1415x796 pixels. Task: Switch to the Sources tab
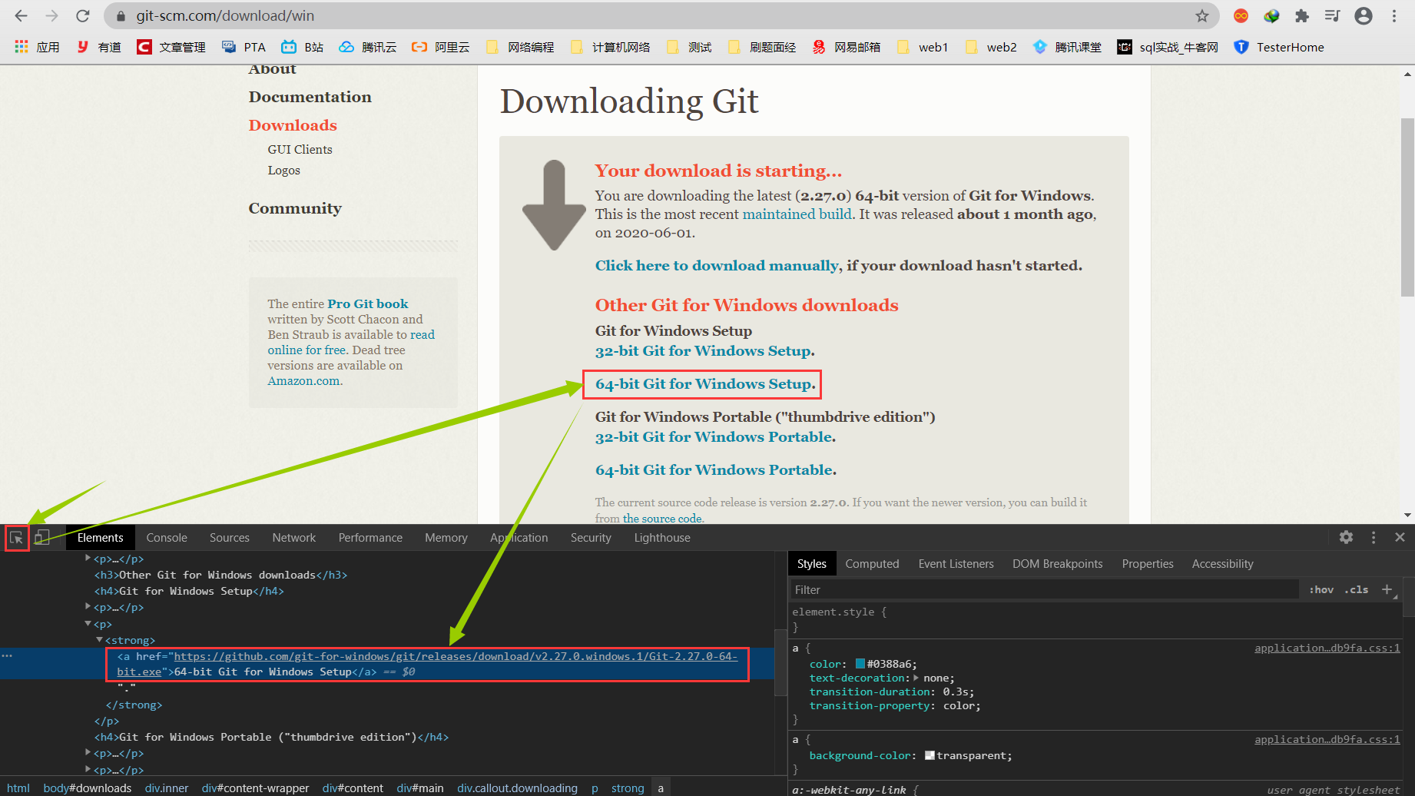click(230, 538)
